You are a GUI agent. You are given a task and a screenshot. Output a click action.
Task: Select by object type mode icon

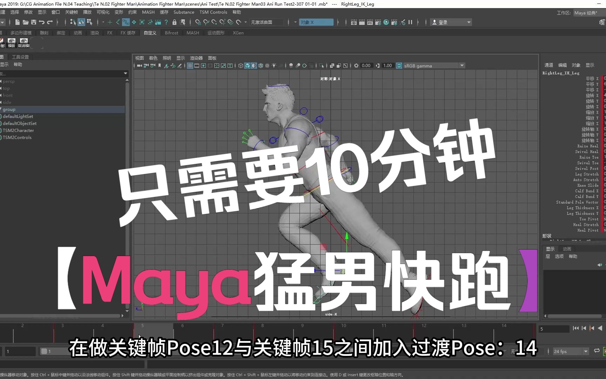pos(81,22)
